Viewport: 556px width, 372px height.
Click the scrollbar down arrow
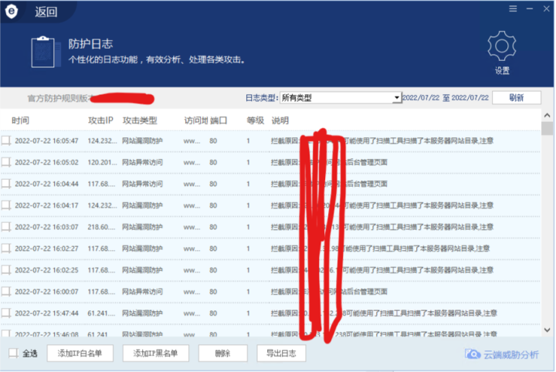coord(548,330)
